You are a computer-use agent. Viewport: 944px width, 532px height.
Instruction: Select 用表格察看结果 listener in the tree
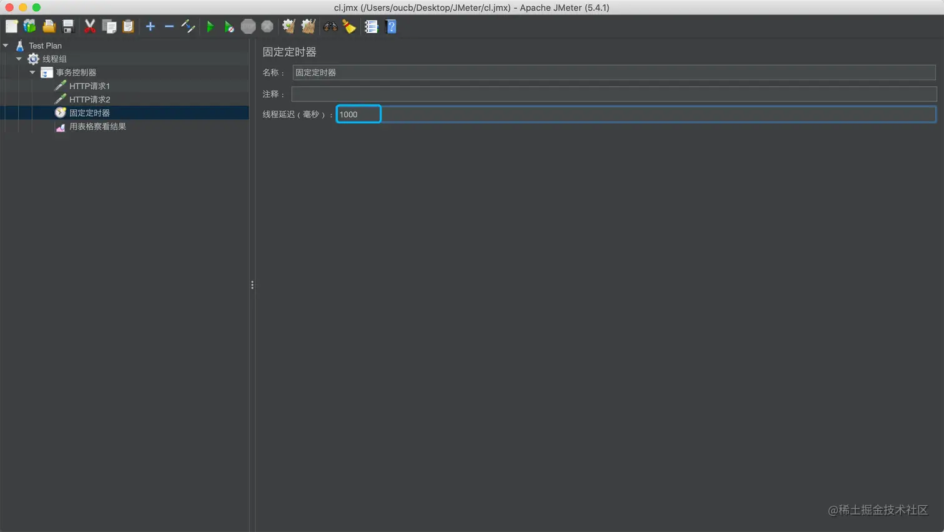(x=97, y=127)
